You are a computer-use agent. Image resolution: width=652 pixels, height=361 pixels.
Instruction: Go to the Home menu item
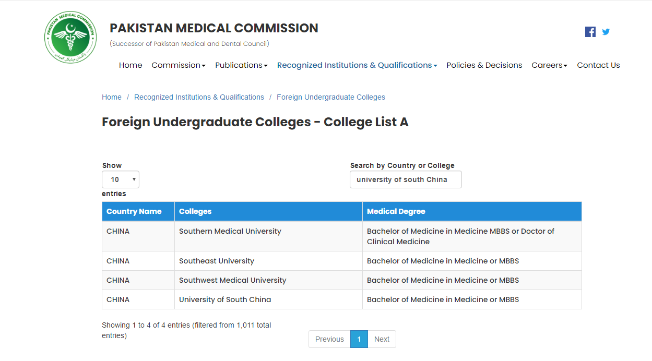(x=131, y=65)
